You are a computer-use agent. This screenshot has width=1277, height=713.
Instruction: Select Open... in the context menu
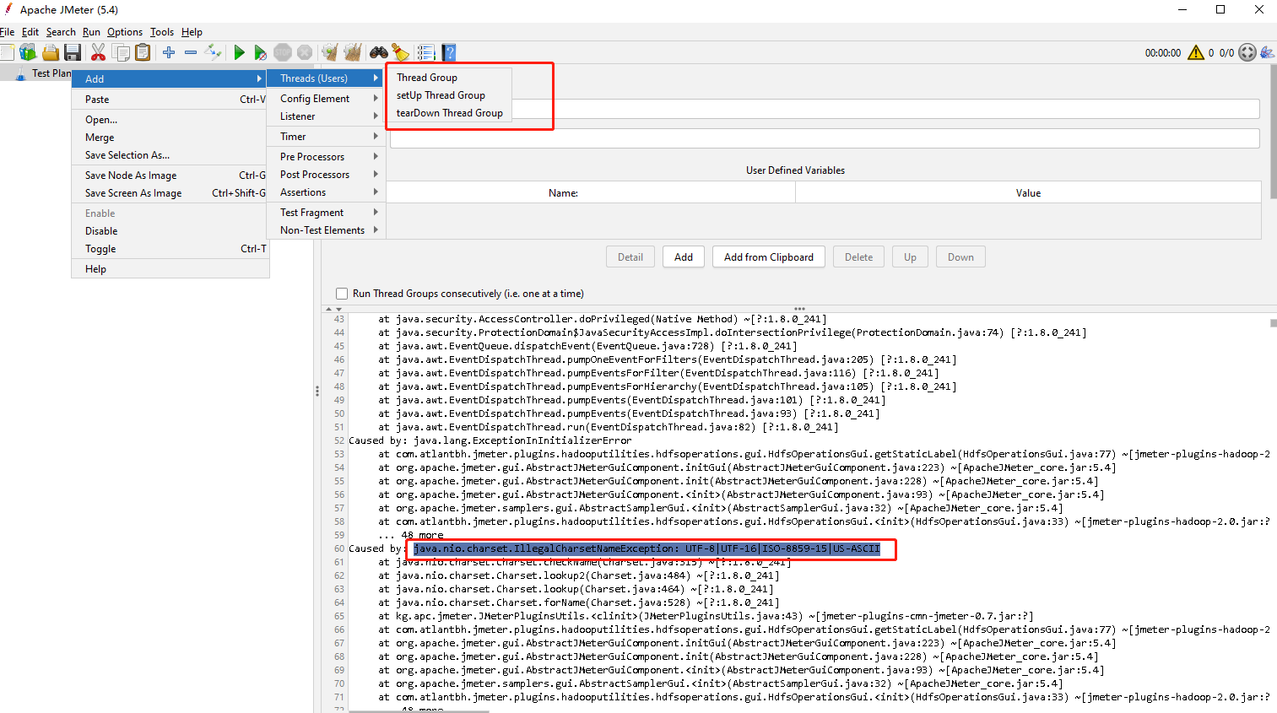170,120
